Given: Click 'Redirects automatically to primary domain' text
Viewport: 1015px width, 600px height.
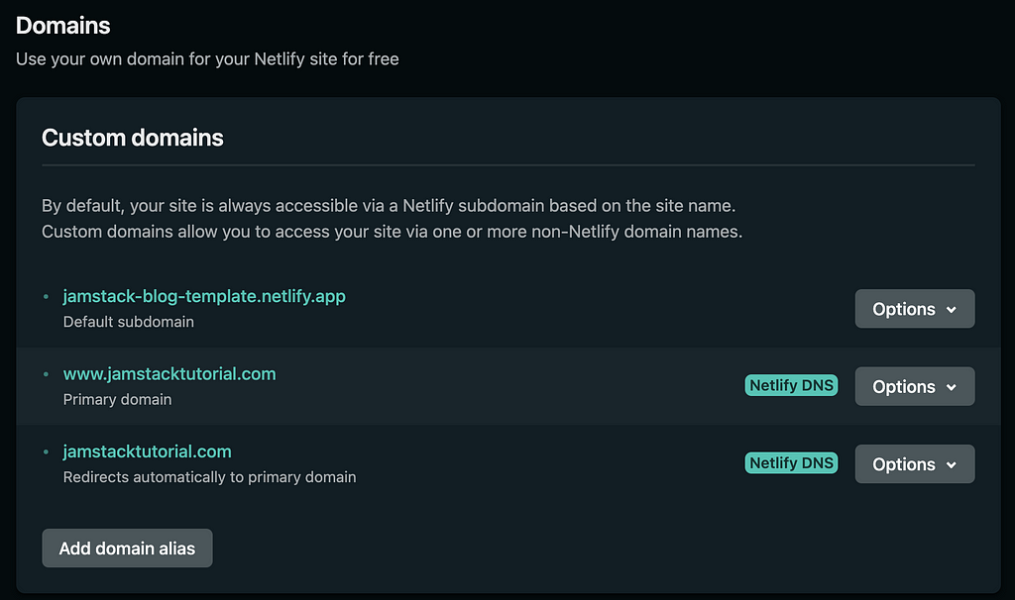Looking at the screenshot, I should coord(209,477).
